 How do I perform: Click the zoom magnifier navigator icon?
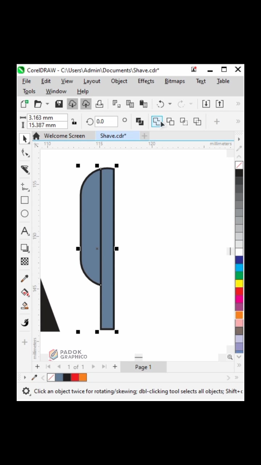[230, 357]
